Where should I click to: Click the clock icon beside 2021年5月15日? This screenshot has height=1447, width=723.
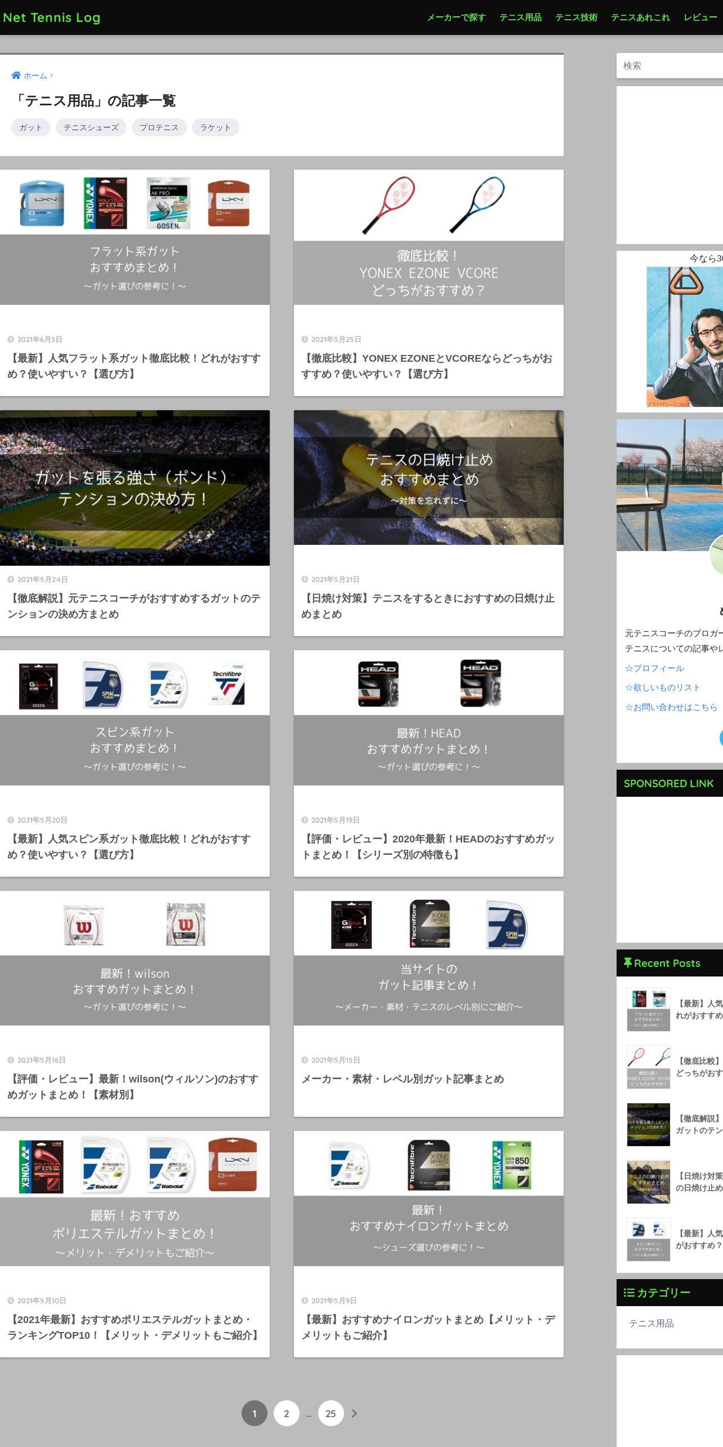click(x=305, y=1060)
